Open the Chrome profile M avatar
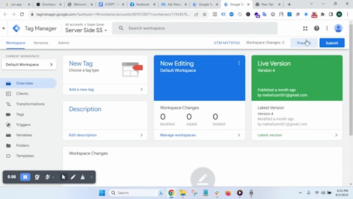The width and height of the screenshot is (353, 199). click(x=339, y=15)
